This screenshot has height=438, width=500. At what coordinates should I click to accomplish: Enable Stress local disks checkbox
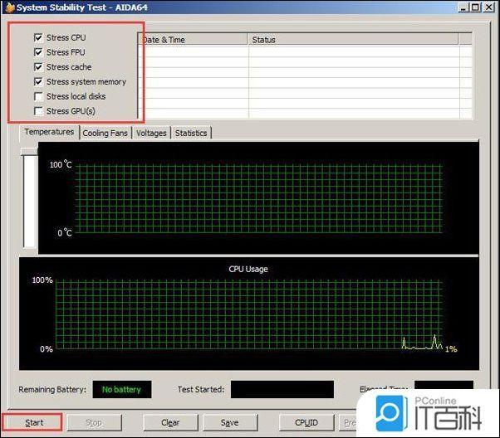coord(38,96)
